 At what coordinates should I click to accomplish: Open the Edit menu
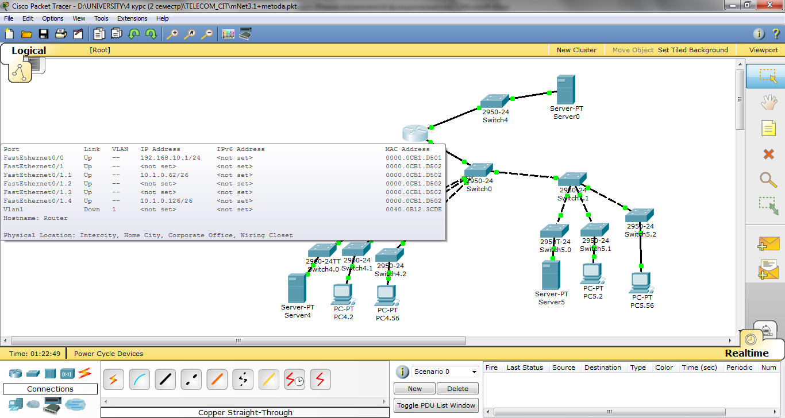click(28, 18)
